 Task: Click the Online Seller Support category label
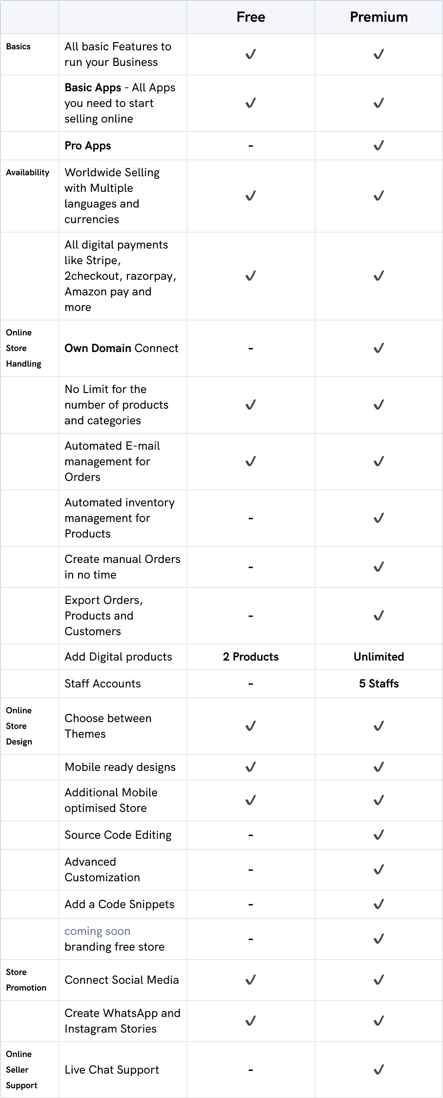coord(21,1070)
